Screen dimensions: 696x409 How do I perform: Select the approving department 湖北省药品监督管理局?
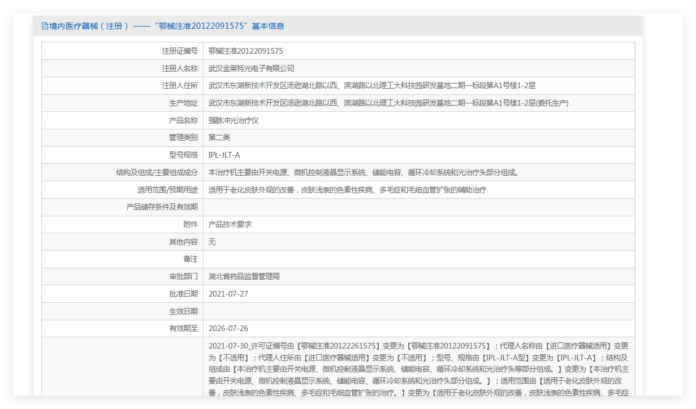point(244,276)
